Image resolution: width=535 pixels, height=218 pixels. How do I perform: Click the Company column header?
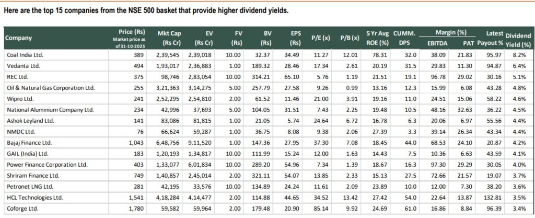[19, 38]
